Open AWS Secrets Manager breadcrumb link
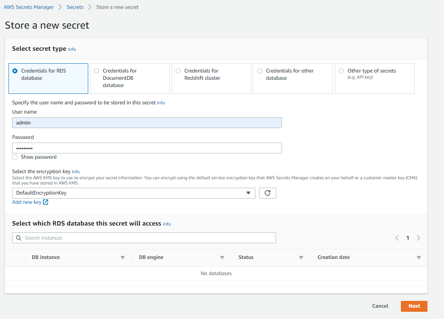This screenshot has width=444, height=319. tap(29, 7)
